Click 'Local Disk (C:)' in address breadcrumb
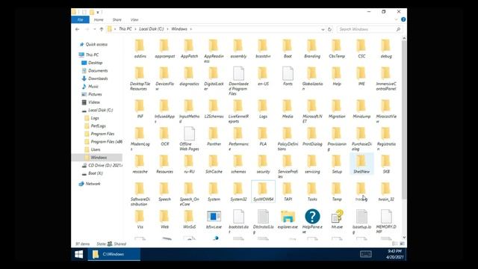Screen dimensions: 478x269 152,29
